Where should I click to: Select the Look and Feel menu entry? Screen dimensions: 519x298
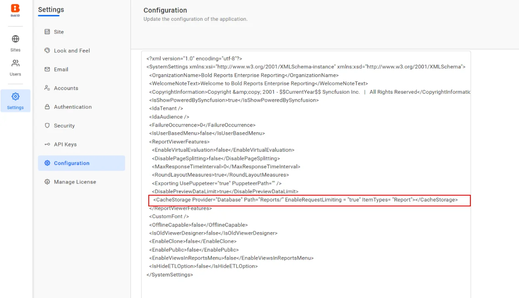pyautogui.click(x=71, y=51)
